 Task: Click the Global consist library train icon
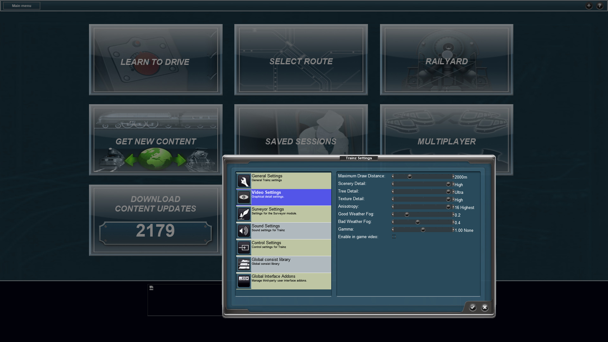244,264
